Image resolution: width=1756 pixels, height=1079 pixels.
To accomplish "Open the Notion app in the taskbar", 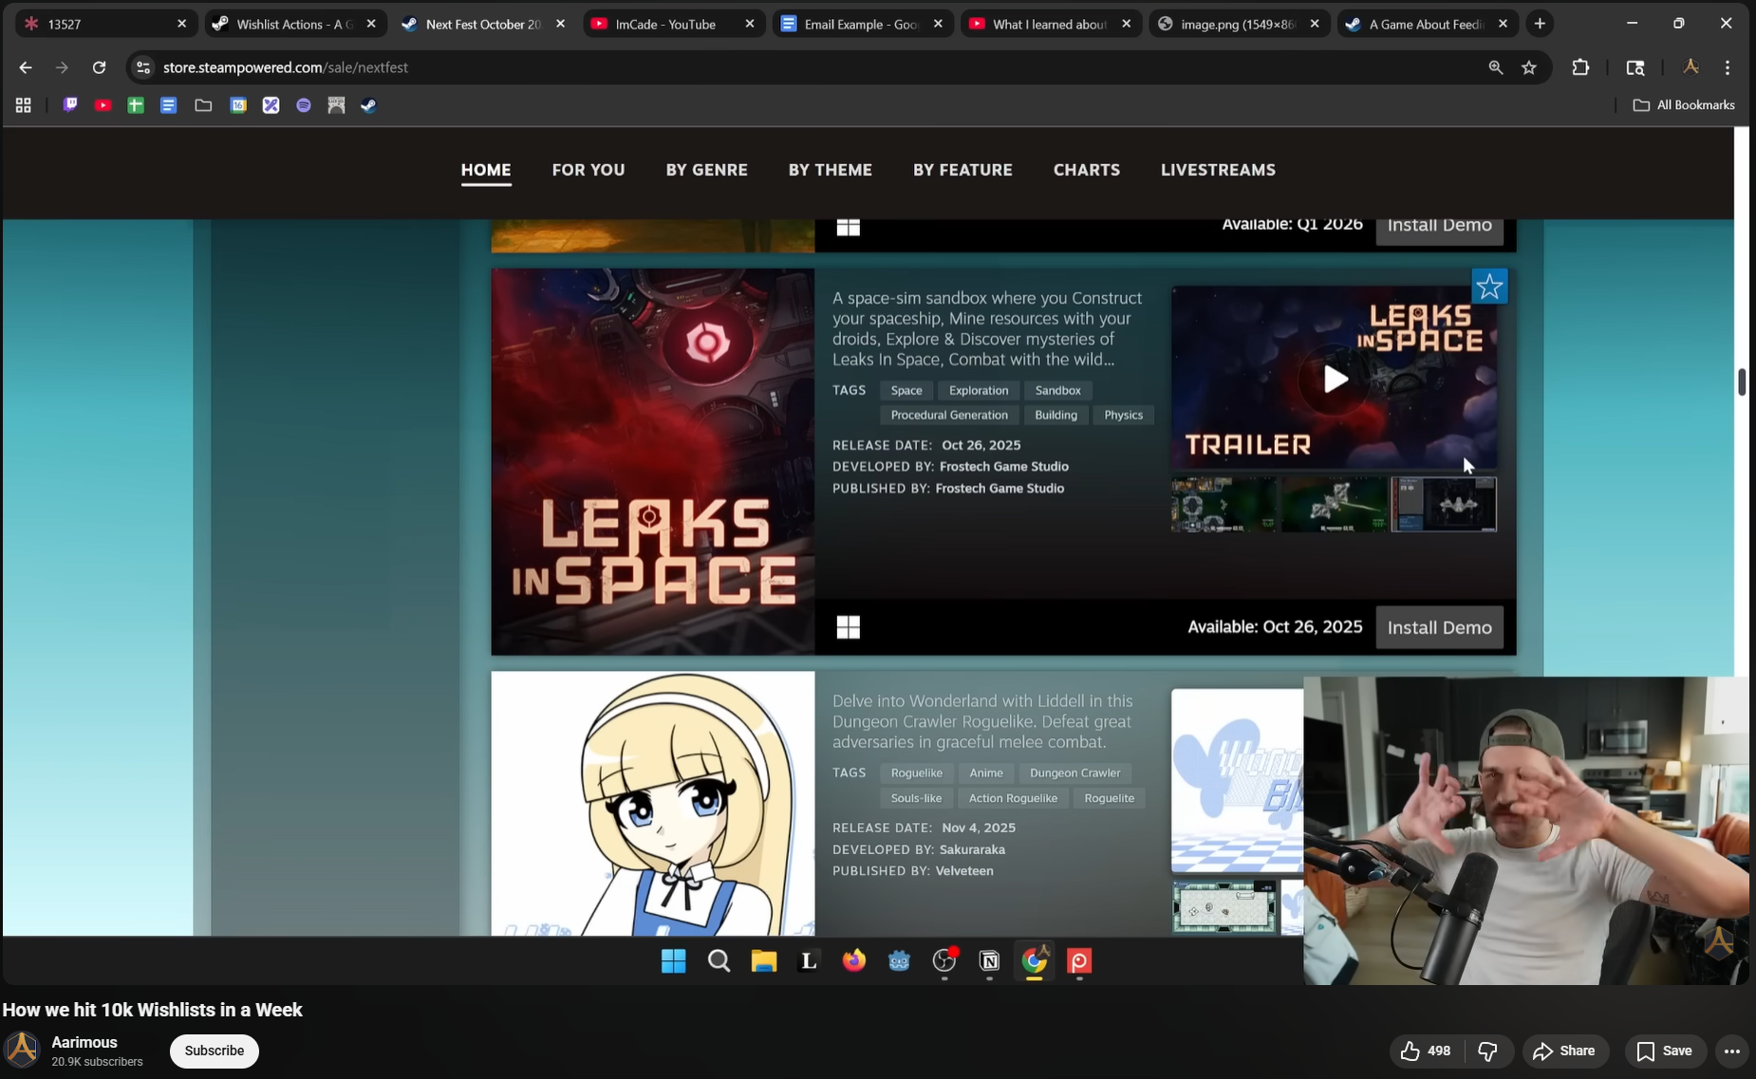I will point(989,961).
